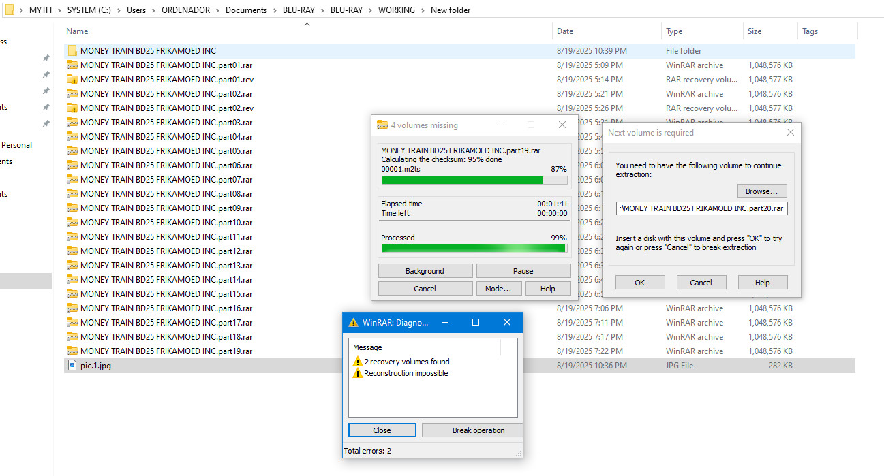Click the Browse... button in Next volume dialog
This screenshot has height=476, width=884.
(x=762, y=191)
